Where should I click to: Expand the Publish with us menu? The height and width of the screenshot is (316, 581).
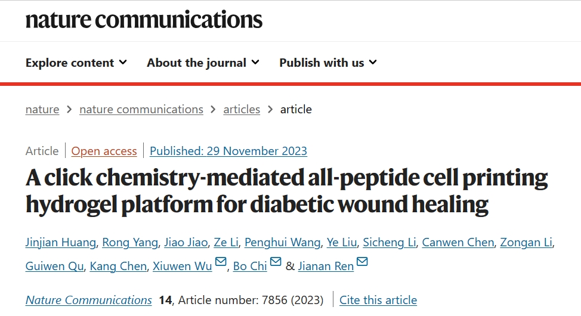click(x=328, y=63)
